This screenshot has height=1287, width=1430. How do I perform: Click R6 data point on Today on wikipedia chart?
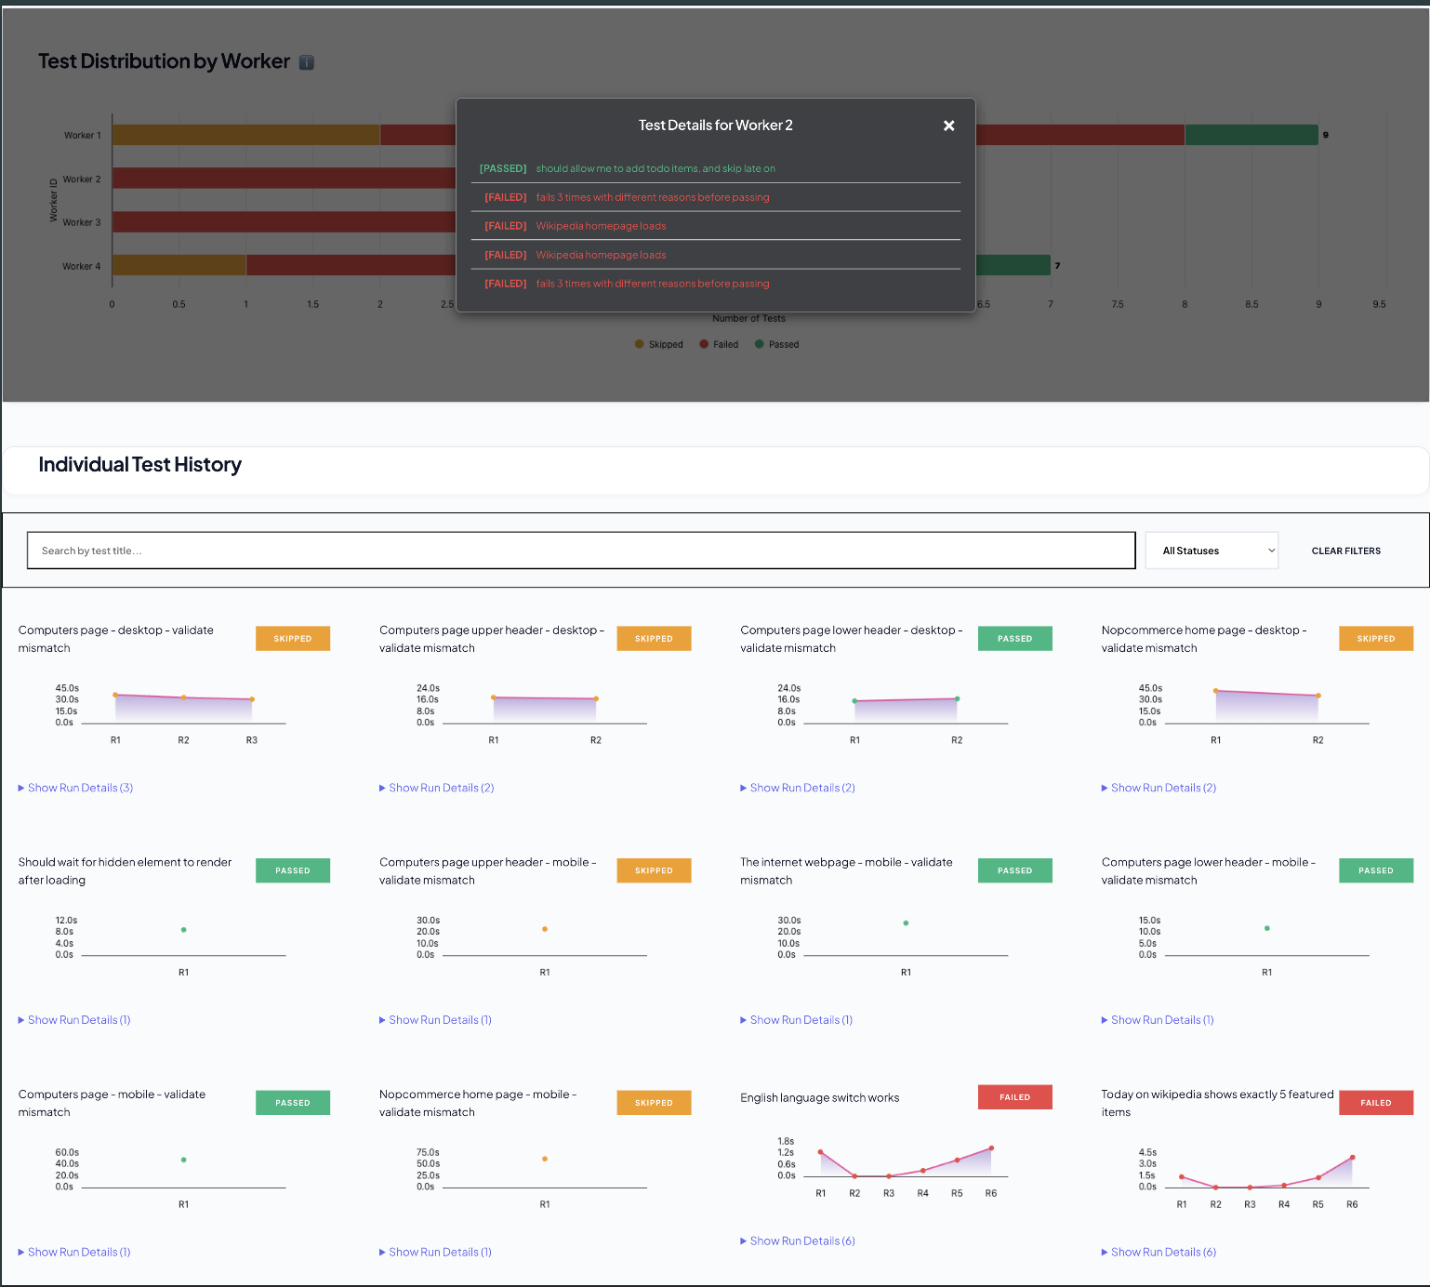(1352, 1158)
